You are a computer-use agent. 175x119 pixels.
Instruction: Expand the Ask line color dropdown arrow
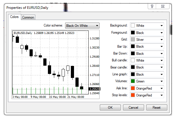pyautogui.click(x=162, y=88)
